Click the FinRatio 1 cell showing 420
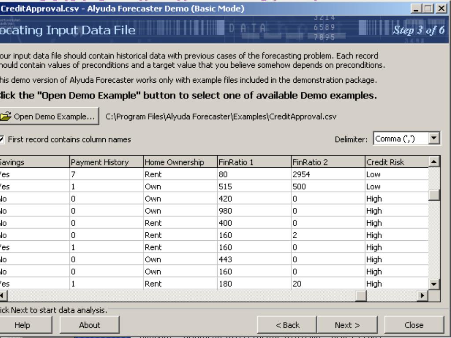 254,198
